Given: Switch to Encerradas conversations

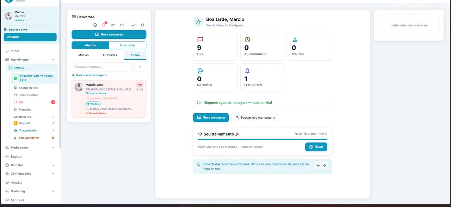Looking at the screenshot, I should pos(128,45).
